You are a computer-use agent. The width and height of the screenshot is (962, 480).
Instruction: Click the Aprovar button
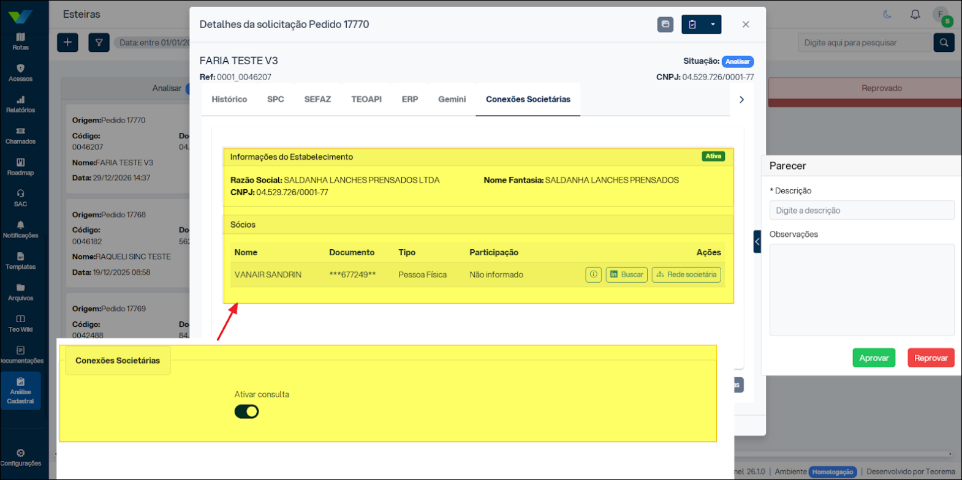(x=874, y=358)
